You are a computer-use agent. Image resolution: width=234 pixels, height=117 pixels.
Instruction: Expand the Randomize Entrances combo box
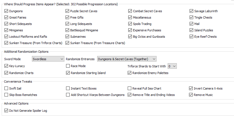point(127,59)
